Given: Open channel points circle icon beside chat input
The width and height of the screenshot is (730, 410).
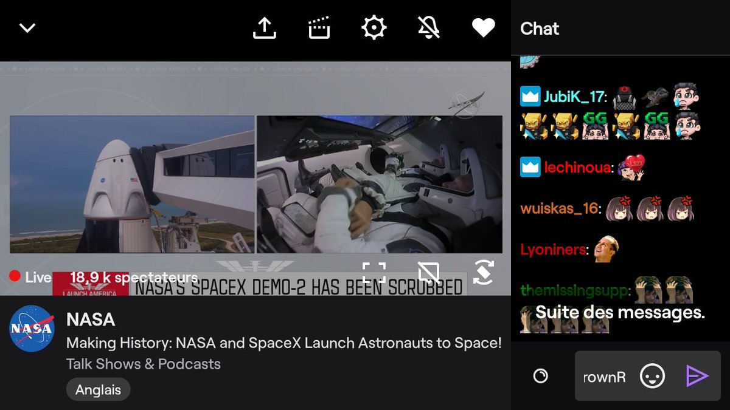Looking at the screenshot, I should click(540, 377).
